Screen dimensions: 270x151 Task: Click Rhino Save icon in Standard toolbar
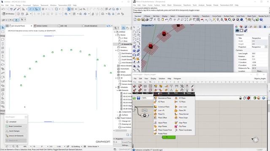pos(143,20)
